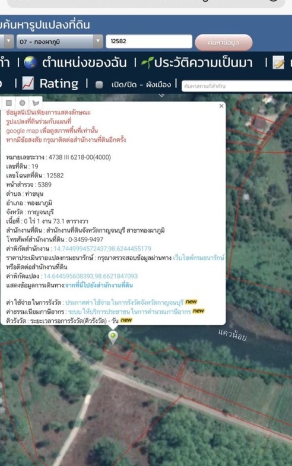Image resolution: width=292 pixels, height=466 pixels.
Task: Toggle the city plan overlay checkbox
Action: (x=99, y=85)
